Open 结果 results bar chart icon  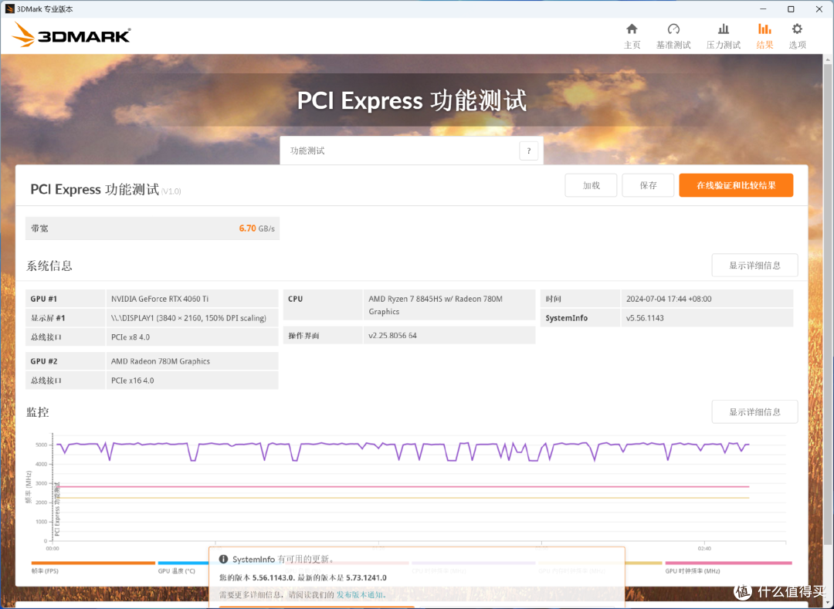[x=764, y=36]
